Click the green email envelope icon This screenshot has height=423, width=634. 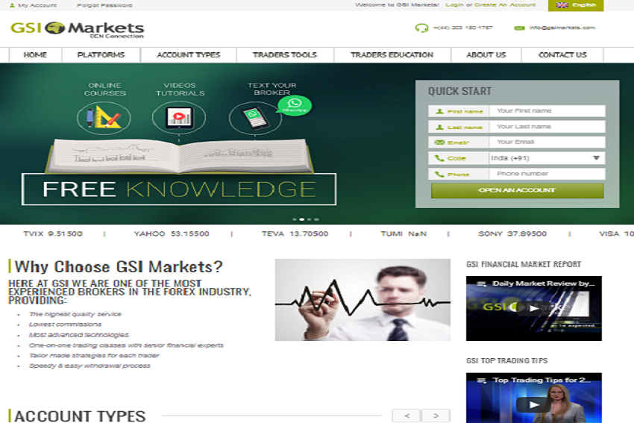pyautogui.click(x=519, y=28)
